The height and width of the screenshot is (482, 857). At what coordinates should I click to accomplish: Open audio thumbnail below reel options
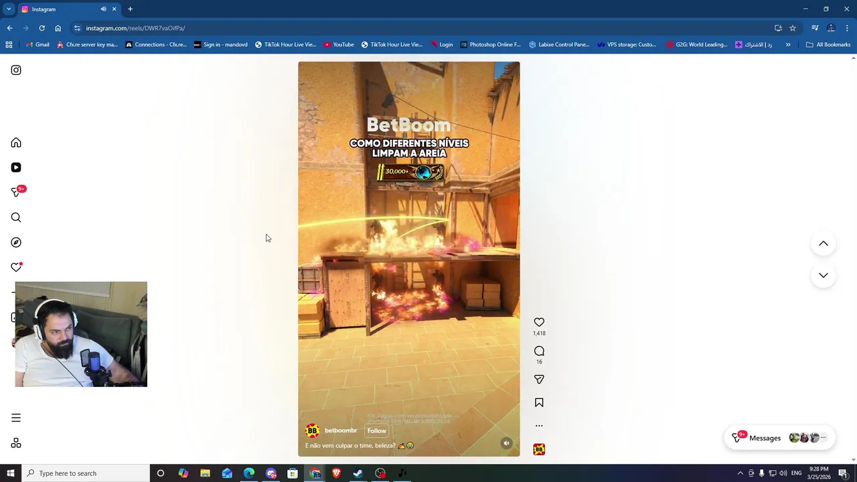(539, 449)
